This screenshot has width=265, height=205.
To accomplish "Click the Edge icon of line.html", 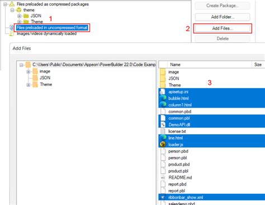I will coord(163,138).
